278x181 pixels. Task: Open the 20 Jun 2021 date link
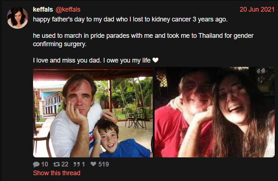[x=257, y=9]
